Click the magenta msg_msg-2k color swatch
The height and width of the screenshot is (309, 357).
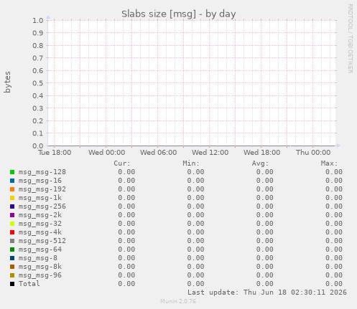[x=12, y=215]
